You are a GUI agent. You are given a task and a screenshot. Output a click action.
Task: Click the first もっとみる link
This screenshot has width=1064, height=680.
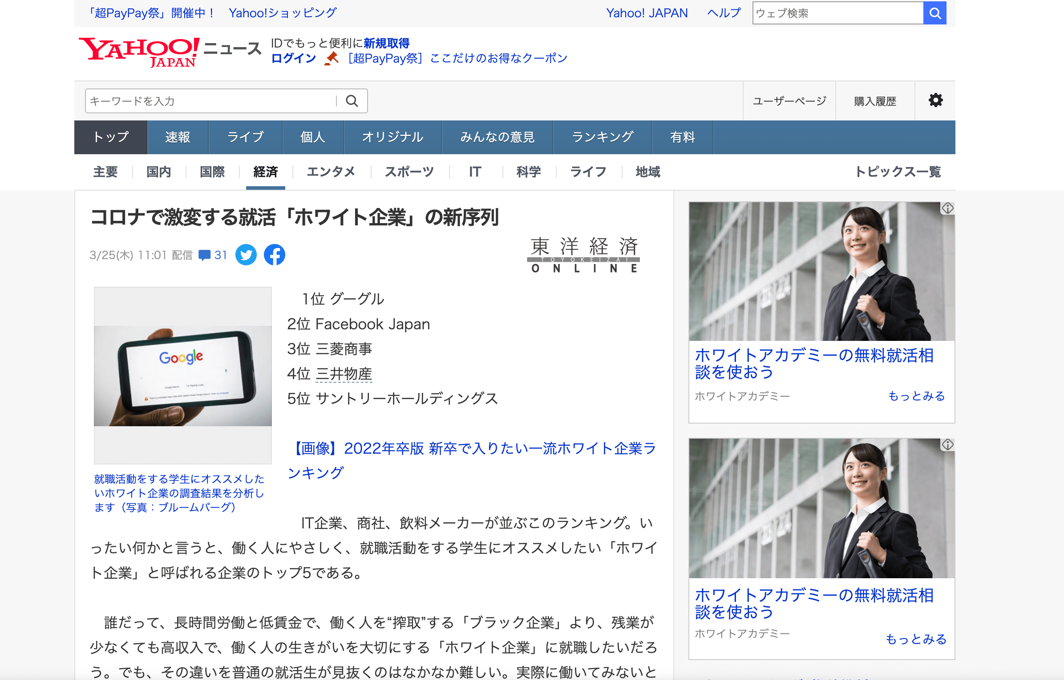pyautogui.click(x=916, y=396)
